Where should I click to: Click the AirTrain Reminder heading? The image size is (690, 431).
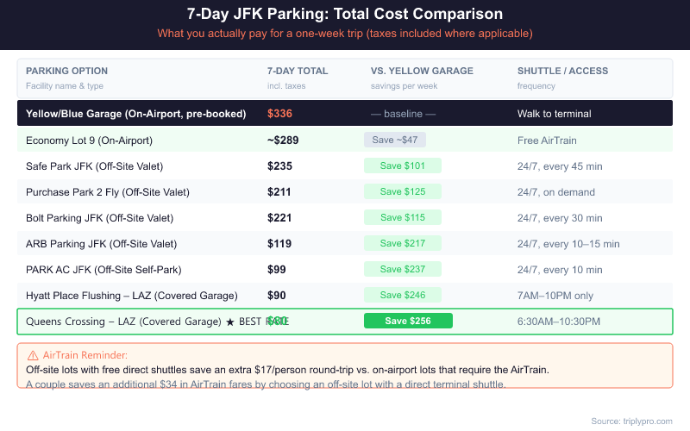pyautogui.click(x=85, y=355)
